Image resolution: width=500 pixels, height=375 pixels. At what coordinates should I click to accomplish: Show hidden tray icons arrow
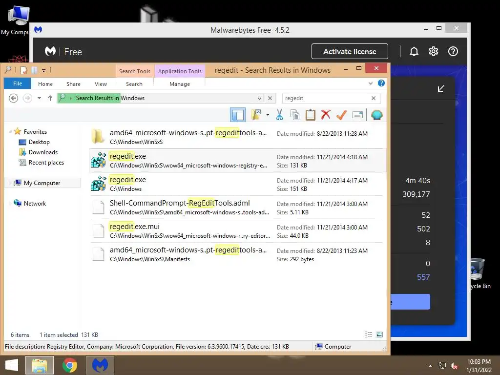[x=430, y=366]
